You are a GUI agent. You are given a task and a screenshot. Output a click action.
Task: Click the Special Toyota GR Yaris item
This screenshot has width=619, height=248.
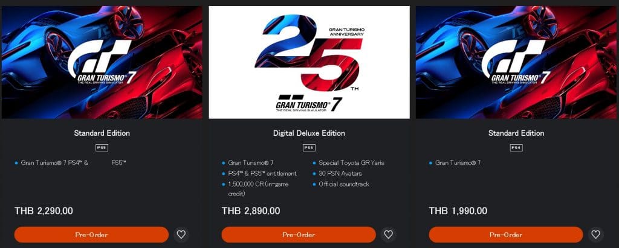[x=351, y=162]
